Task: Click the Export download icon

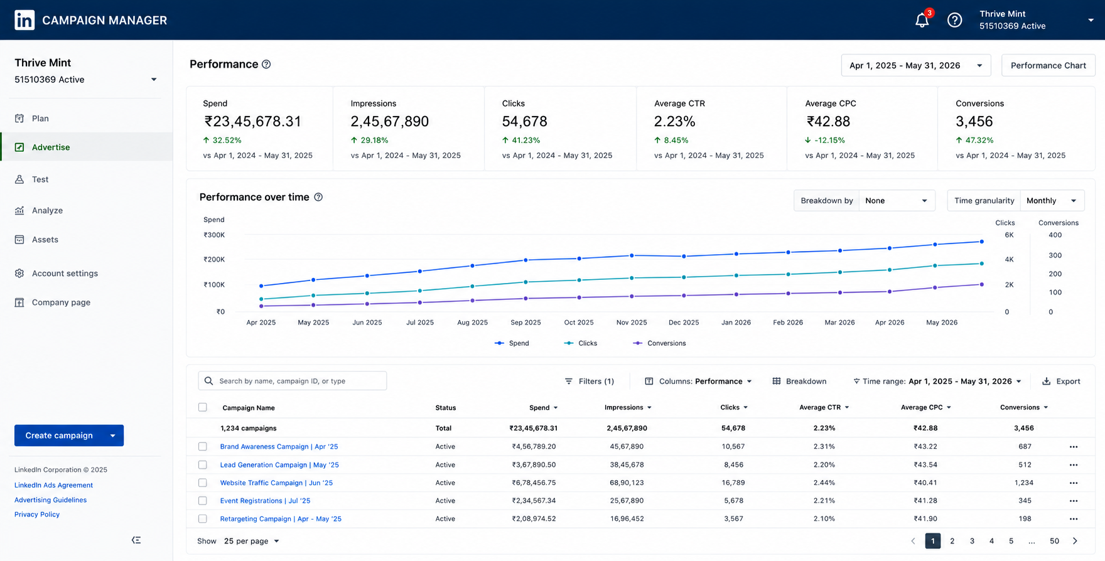Action: click(x=1047, y=381)
